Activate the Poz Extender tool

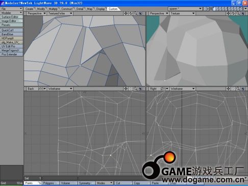coord(11,55)
